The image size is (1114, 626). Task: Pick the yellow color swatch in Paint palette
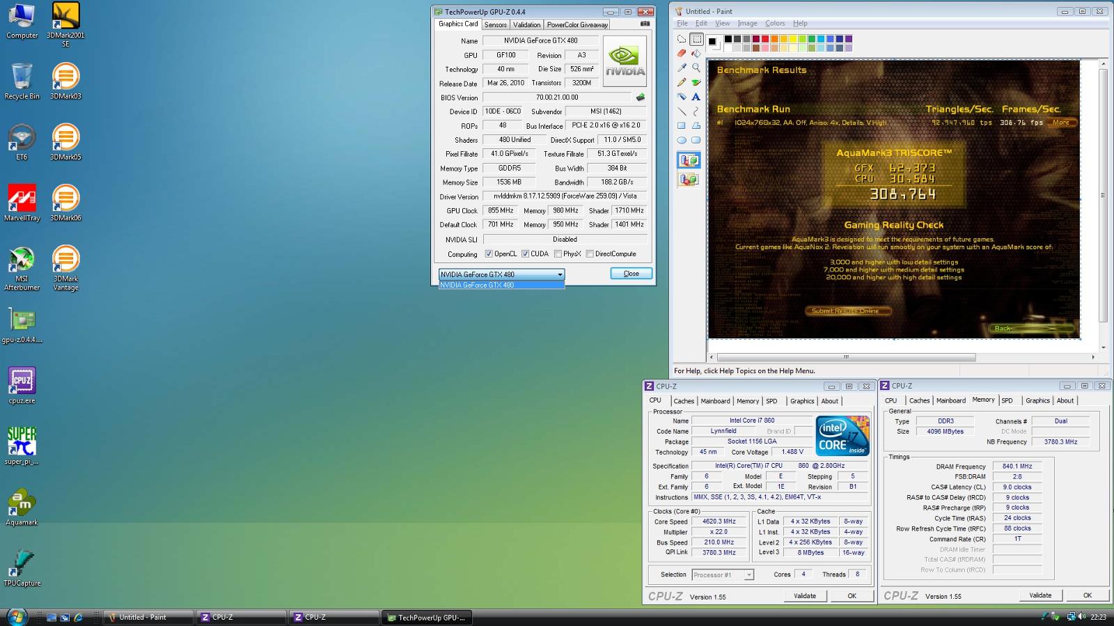click(792, 39)
